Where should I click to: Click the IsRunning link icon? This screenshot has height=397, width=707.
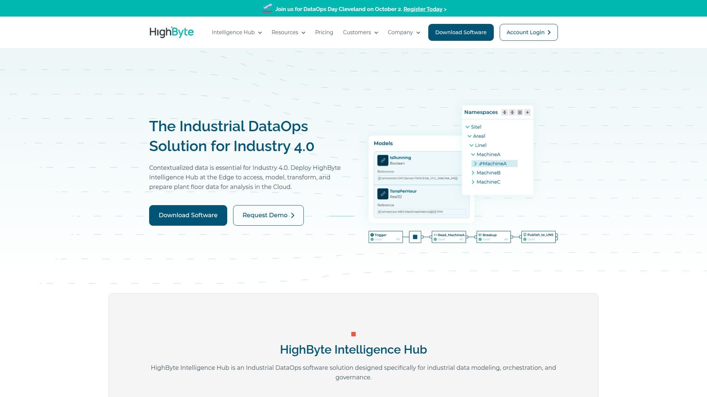click(x=383, y=160)
